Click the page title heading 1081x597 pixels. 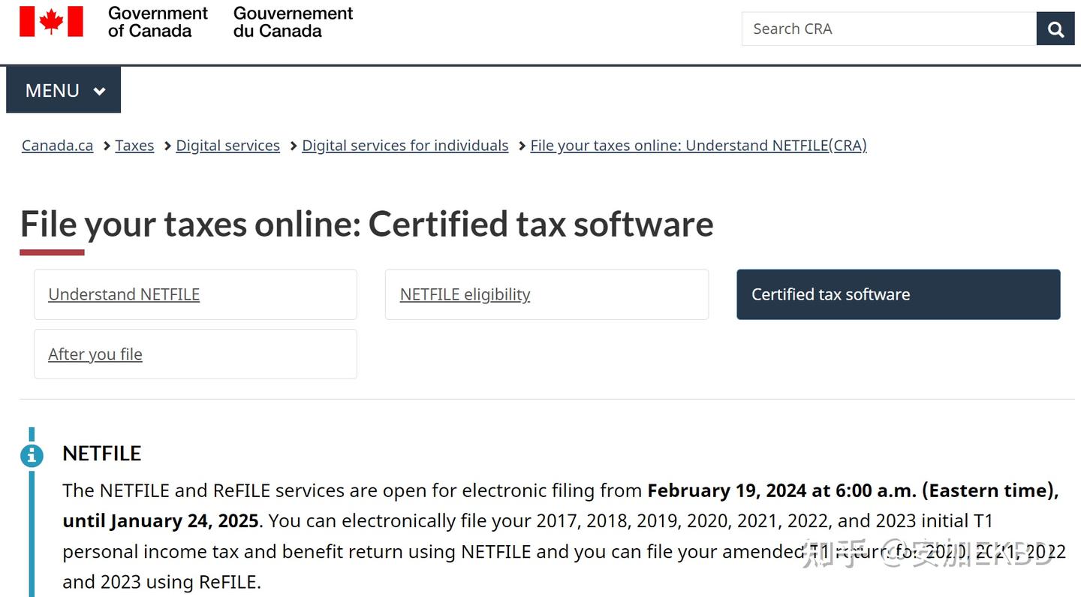pyautogui.click(x=366, y=224)
